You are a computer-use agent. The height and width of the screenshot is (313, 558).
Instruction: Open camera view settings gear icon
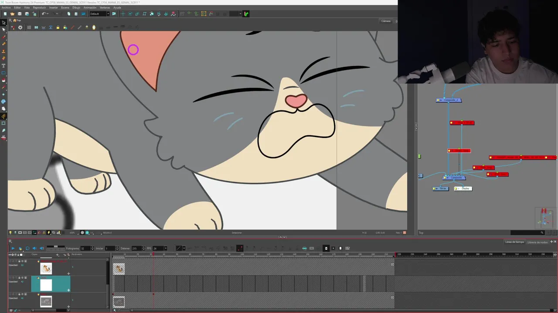pyautogui.click(x=20, y=27)
